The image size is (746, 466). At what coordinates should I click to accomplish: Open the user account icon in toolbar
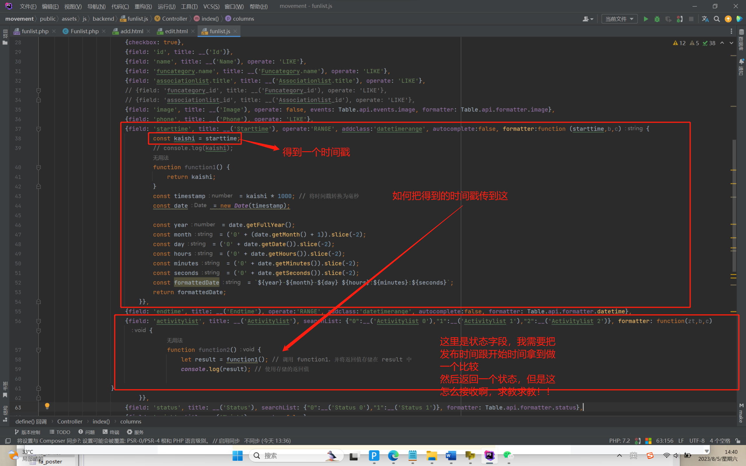click(x=587, y=19)
